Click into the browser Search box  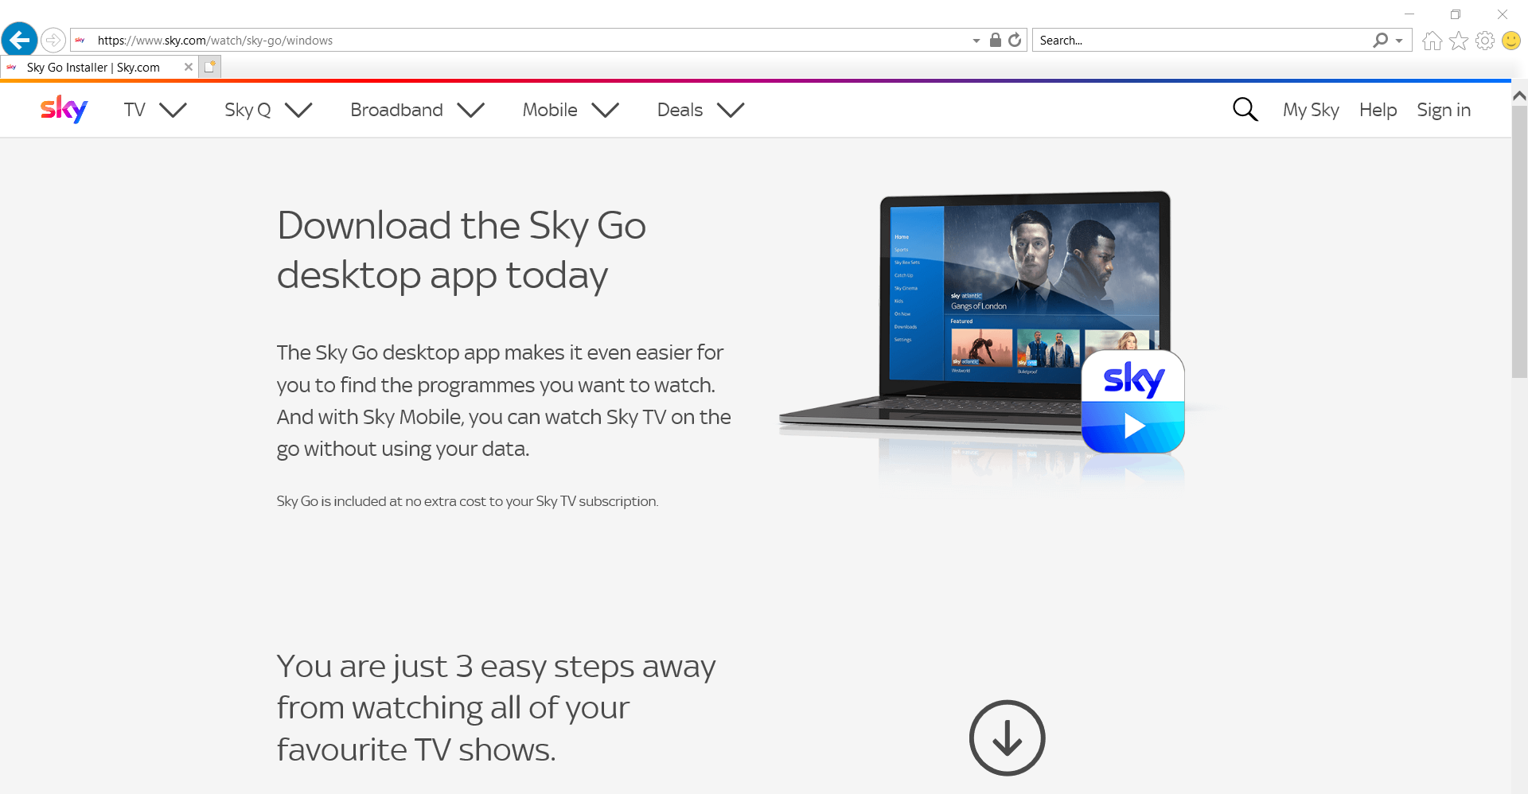[1202, 40]
